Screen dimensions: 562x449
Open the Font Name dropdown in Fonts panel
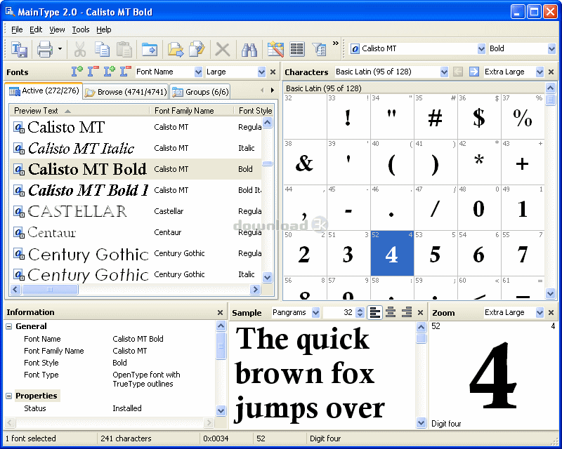click(198, 72)
